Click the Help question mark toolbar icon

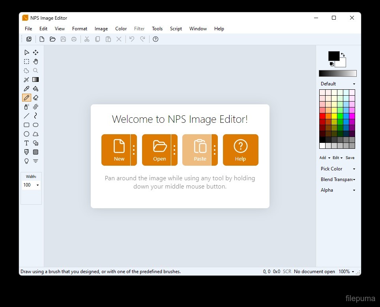click(x=155, y=39)
